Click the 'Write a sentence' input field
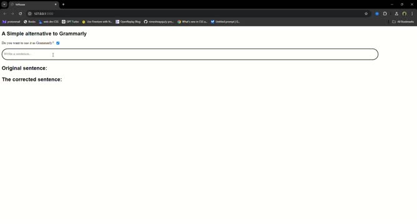The height and width of the screenshot is (224, 417). pos(190,54)
